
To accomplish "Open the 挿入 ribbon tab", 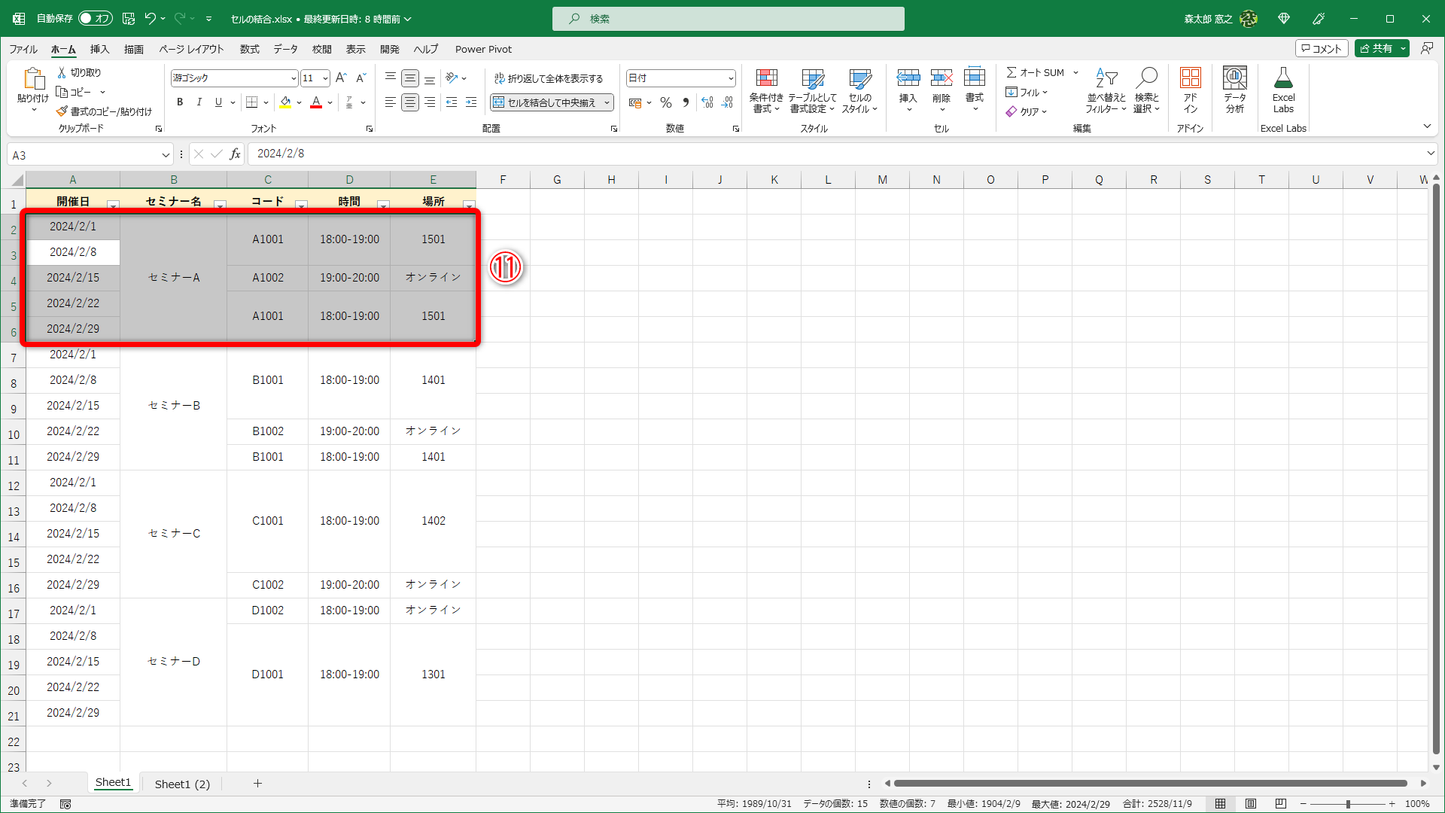I will (x=99, y=49).
